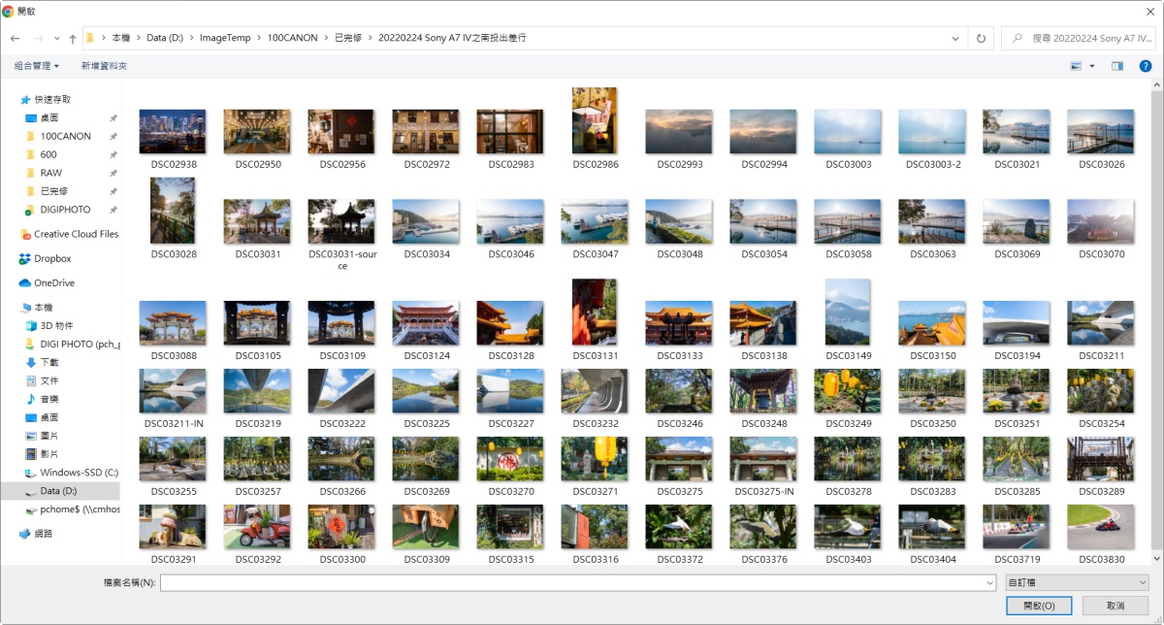Select Dropbox in the navigation pane

pyautogui.click(x=52, y=259)
